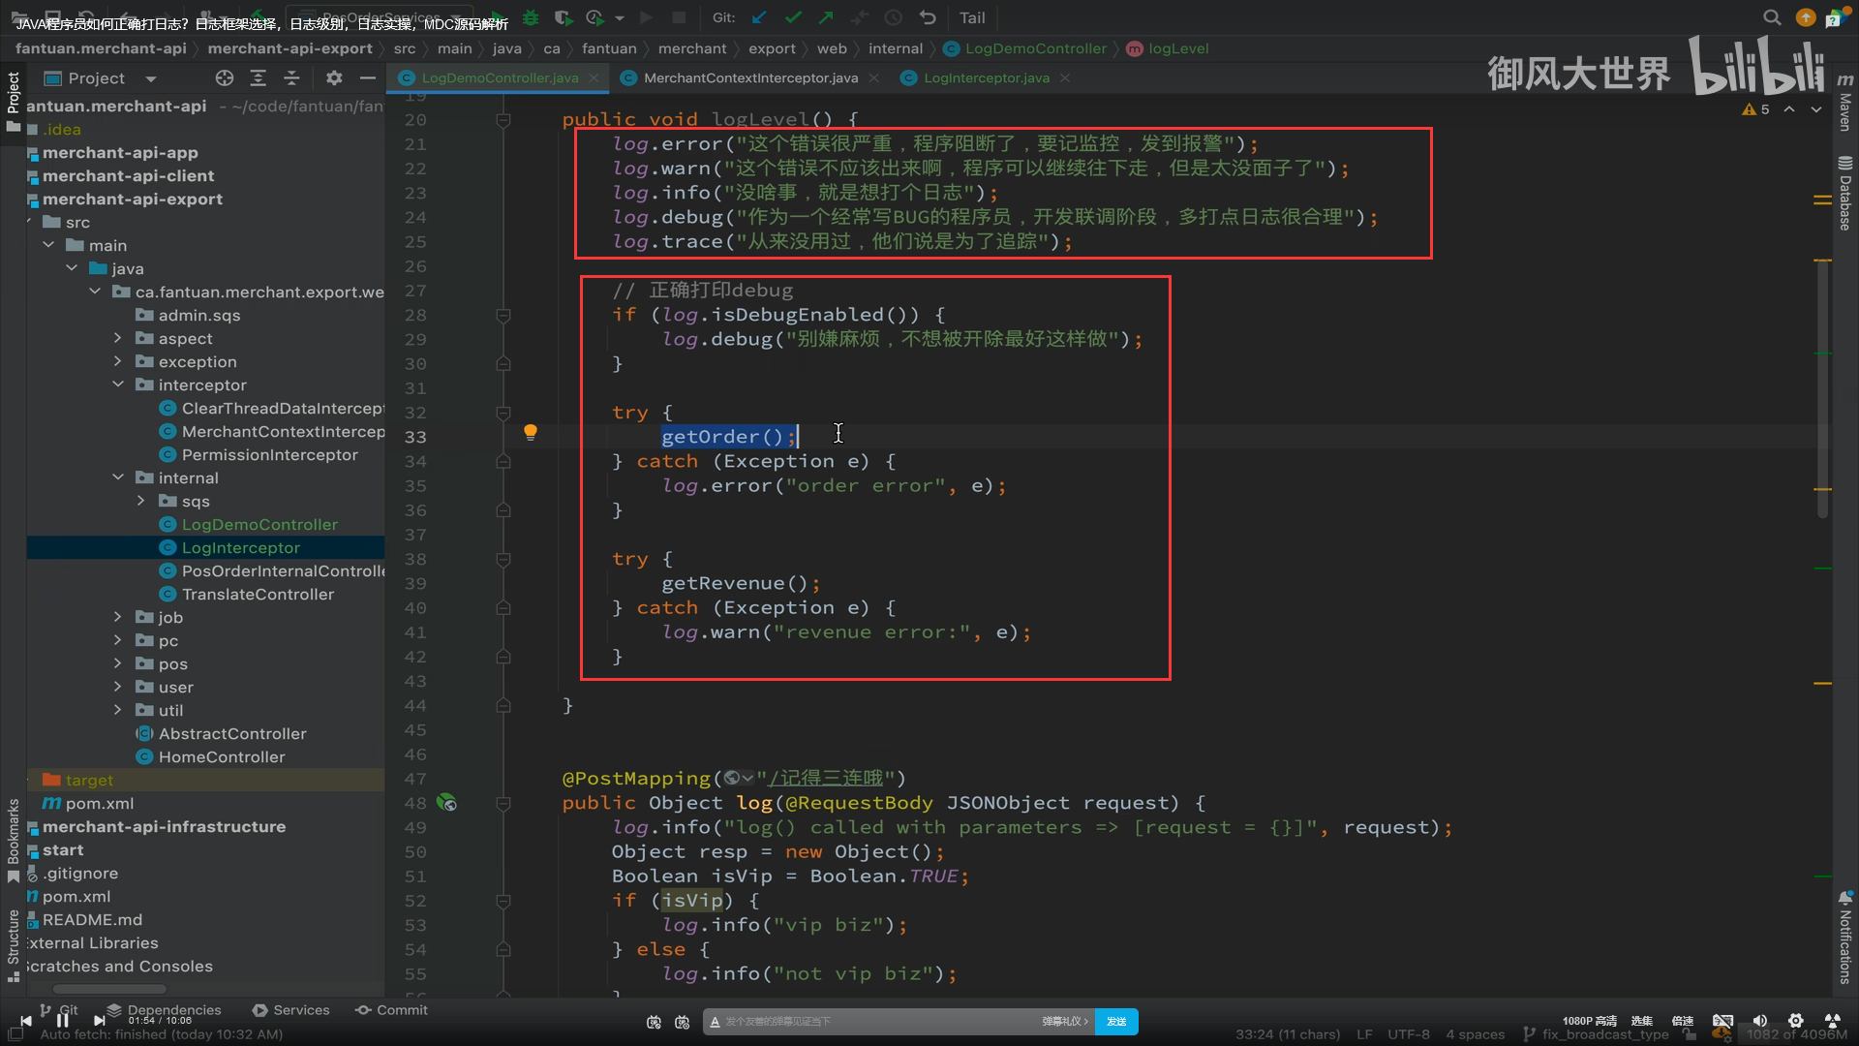The height and width of the screenshot is (1046, 1859).
Task: Collapse the interceptor folder
Action: (118, 385)
